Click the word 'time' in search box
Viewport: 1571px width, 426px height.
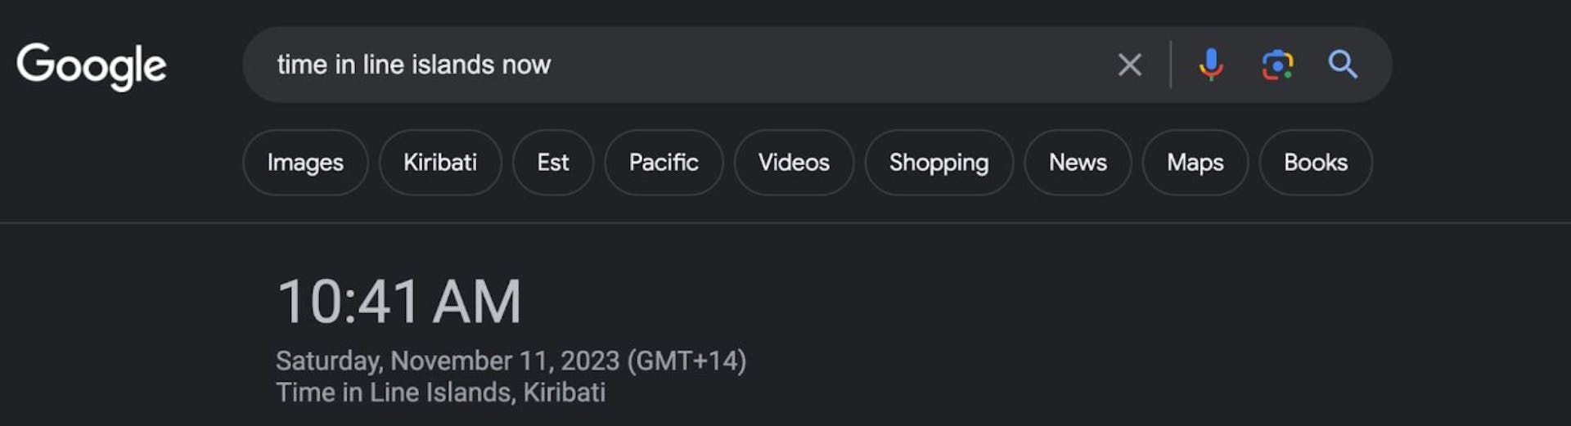302,65
